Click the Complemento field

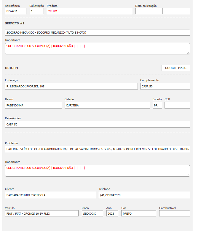165,86
